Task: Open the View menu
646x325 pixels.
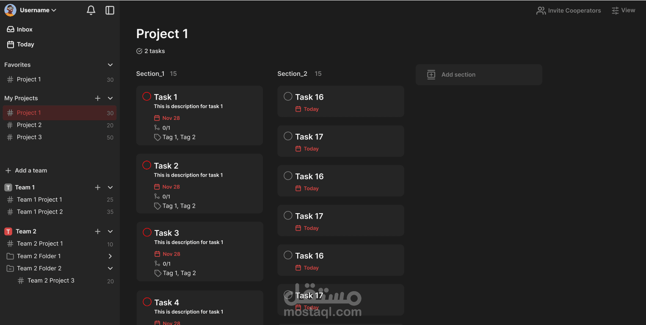Action: [624, 10]
